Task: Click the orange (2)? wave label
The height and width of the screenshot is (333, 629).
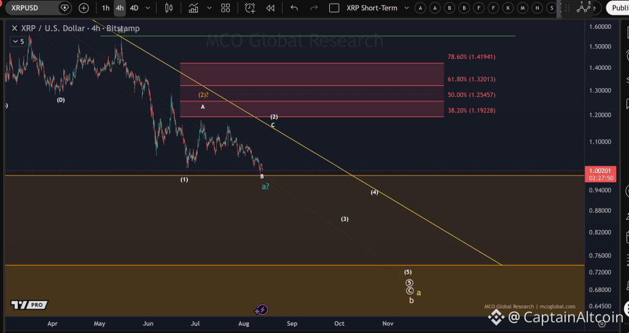Action: point(203,95)
